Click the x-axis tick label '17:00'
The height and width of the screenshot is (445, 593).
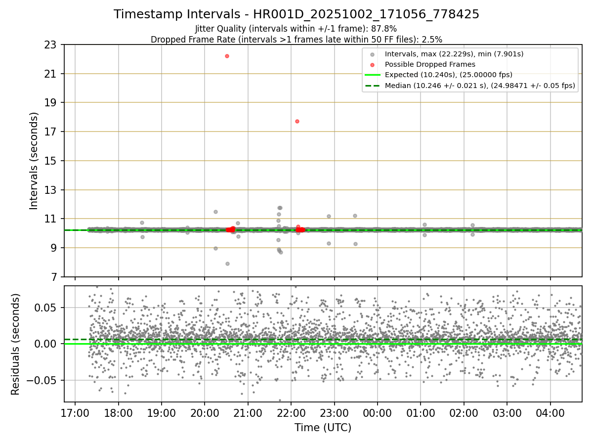[75, 413]
